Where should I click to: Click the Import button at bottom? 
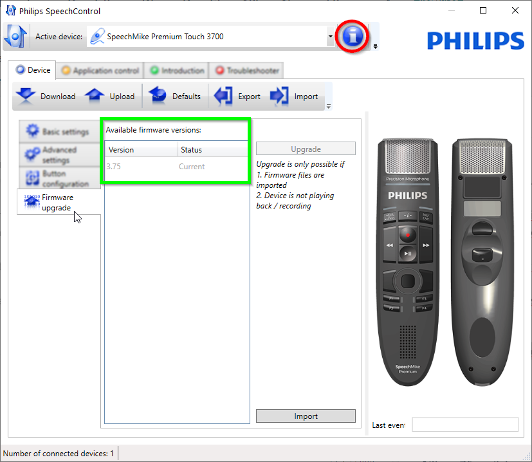tap(306, 416)
